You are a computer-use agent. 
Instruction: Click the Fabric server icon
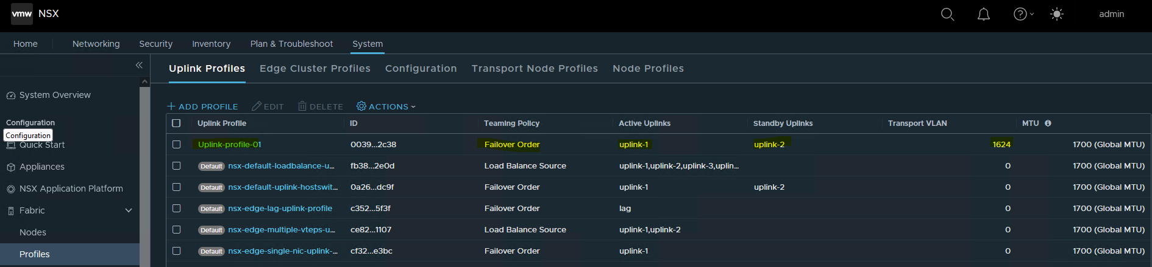(10, 211)
